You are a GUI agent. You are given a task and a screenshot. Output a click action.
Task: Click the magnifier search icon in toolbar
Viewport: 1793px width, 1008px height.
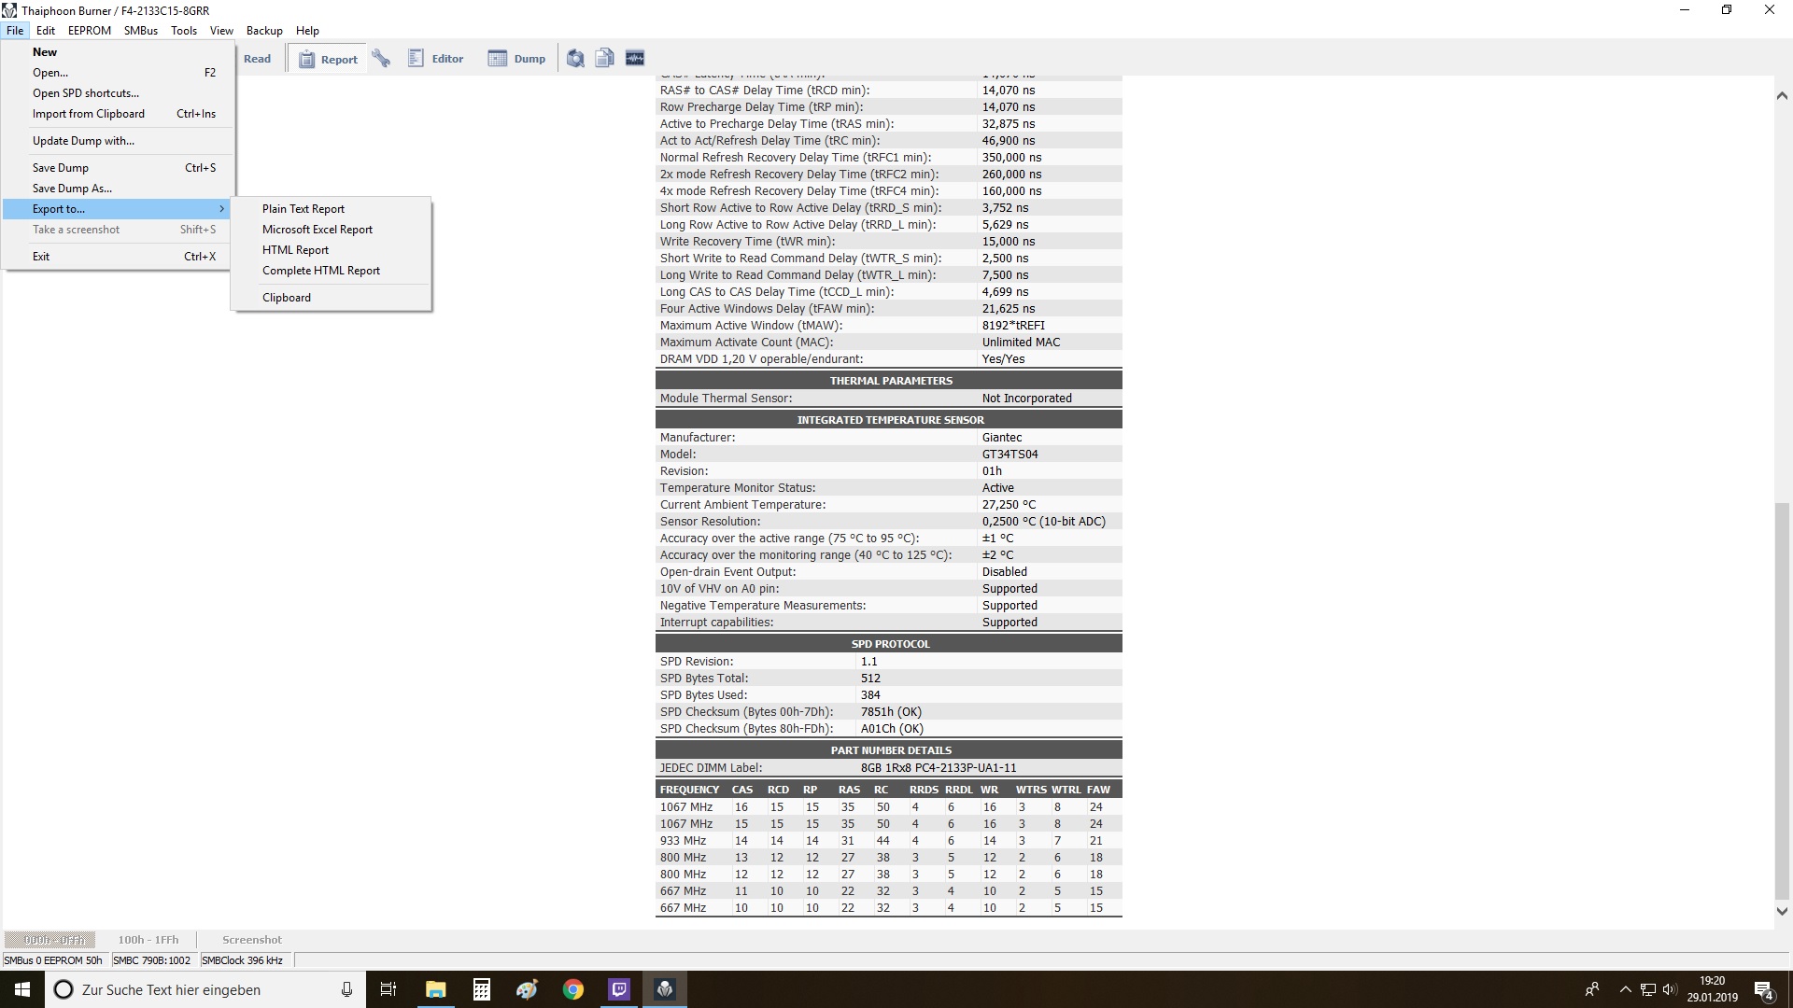click(x=575, y=59)
